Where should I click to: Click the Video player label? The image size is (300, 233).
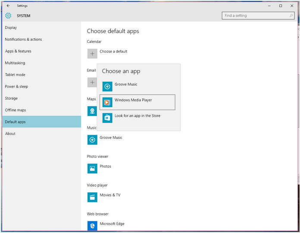pos(97,185)
